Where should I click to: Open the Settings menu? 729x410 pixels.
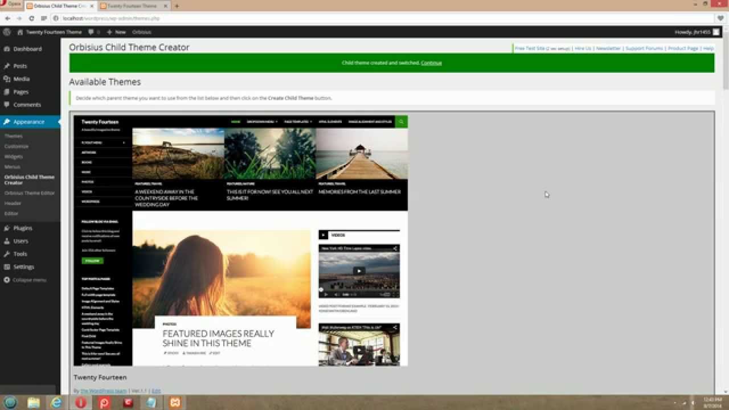point(24,266)
